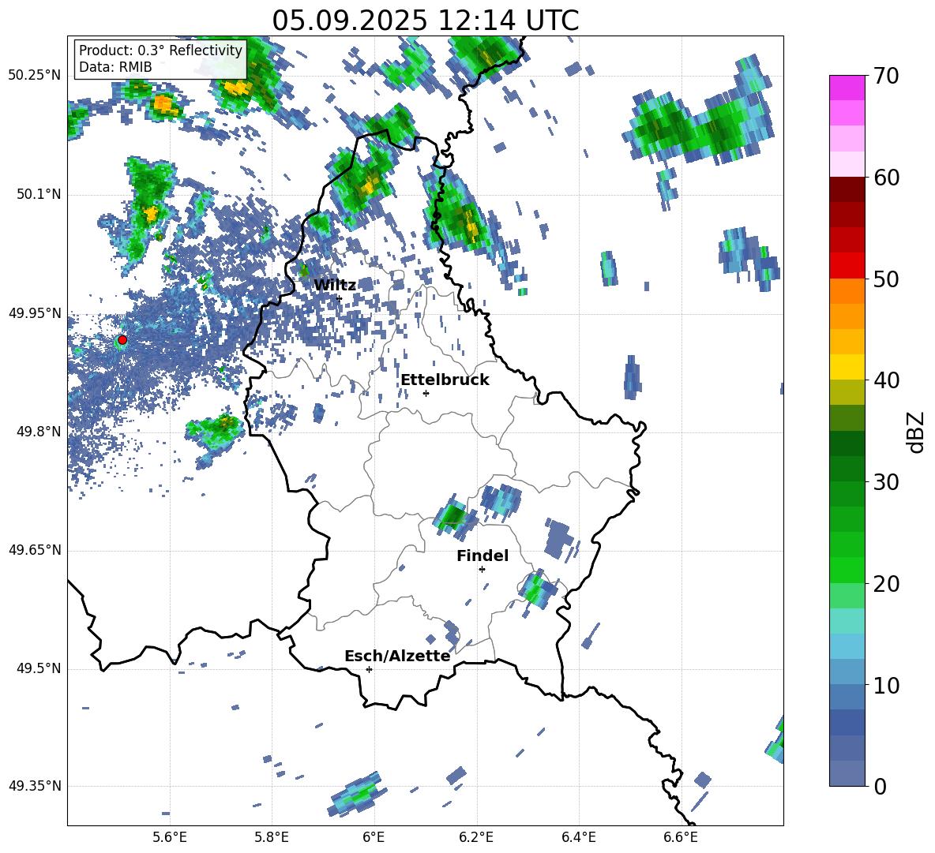The image size is (935, 853).
Task: Click the dBZ colorbar axis label
Action: pos(917,432)
